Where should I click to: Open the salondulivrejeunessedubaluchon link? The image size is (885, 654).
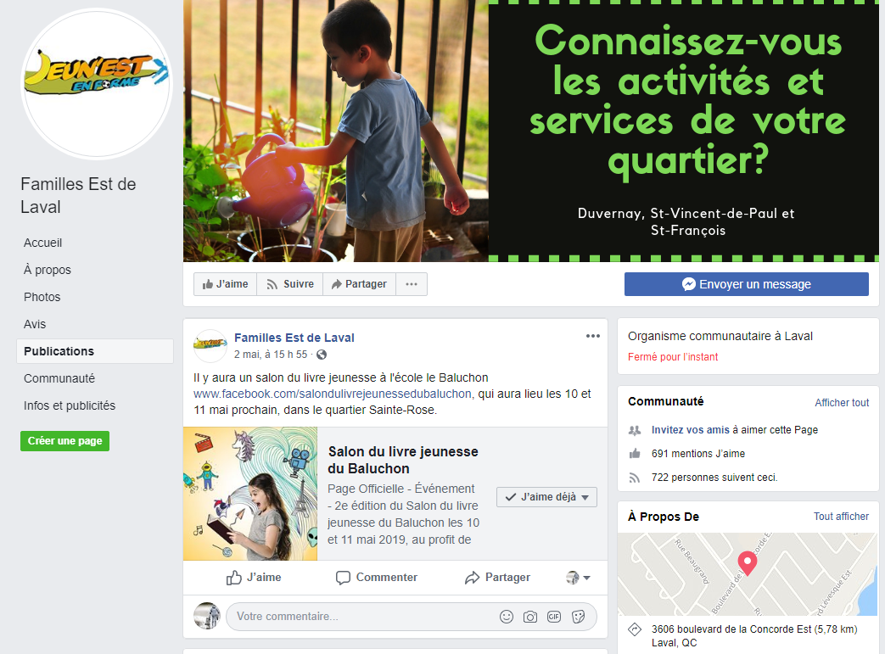333,394
